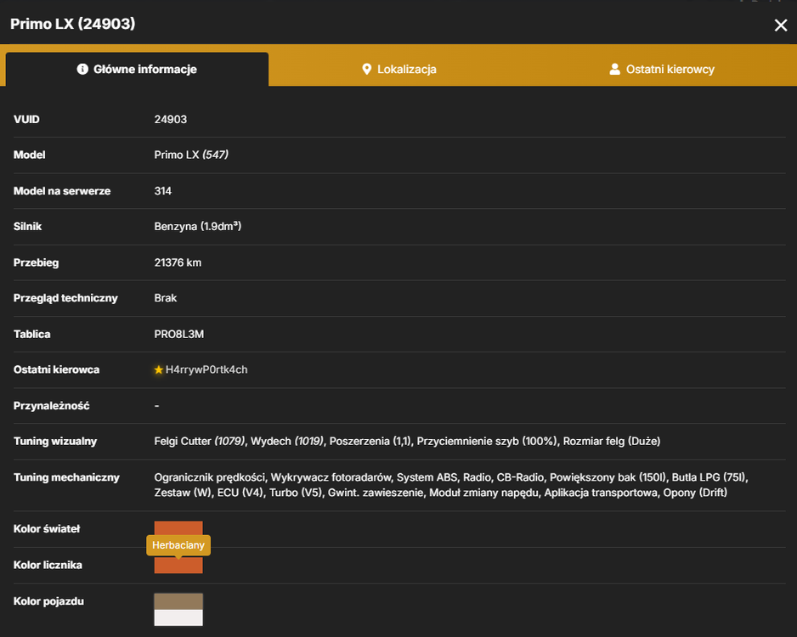Image resolution: width=797 pixels, height=637 pixels.
Task: Click the Rozmiar felg (Duże) entry
Action: point(612,442)
